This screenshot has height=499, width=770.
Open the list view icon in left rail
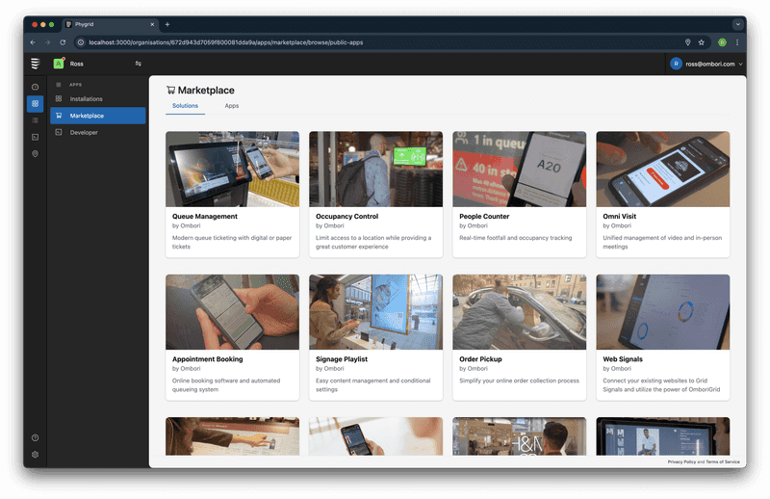pyautogui.click(x=35, y=120)
